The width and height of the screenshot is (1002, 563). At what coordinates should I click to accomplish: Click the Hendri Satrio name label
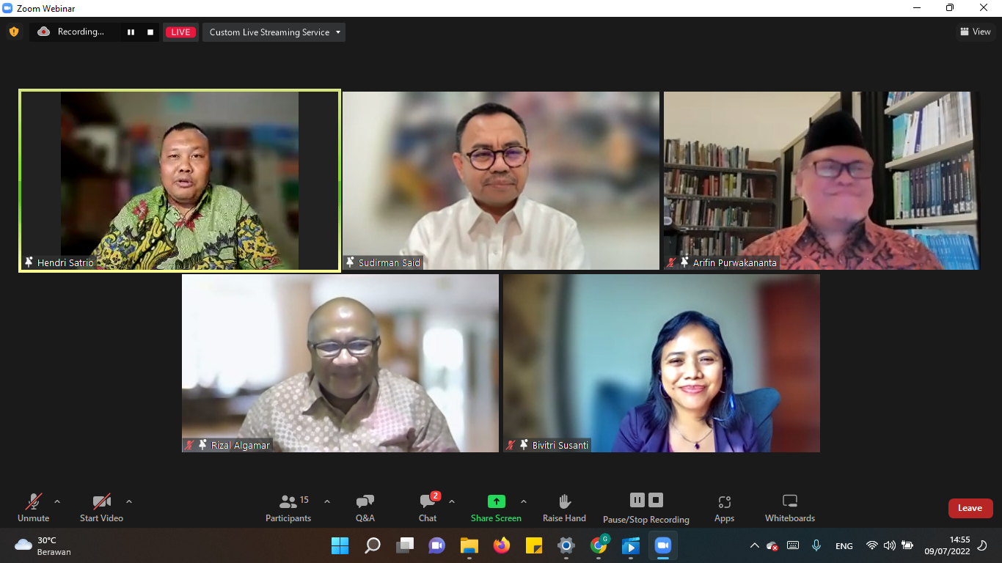[65, 262]
